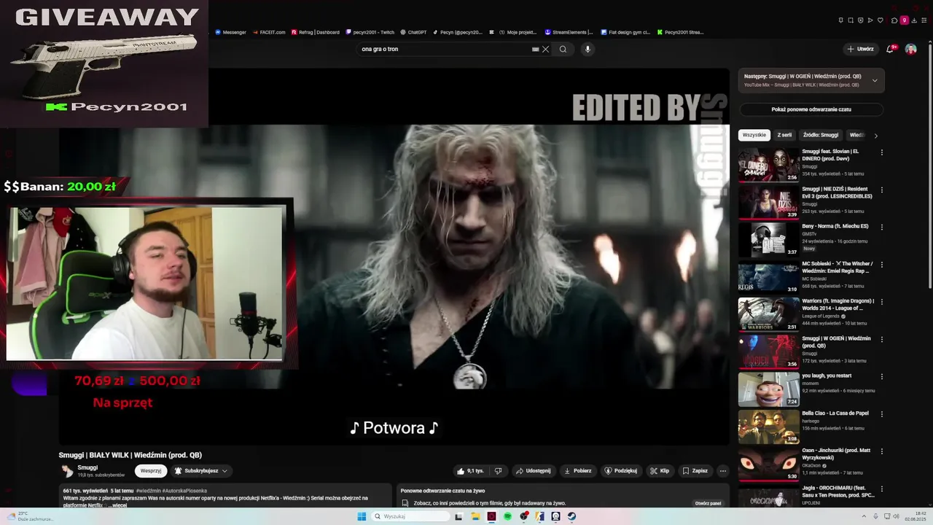Viewport: 933px width, 525px height.
Task: Open Smuggi NIE DZIŚ Resident Evil thumbnail
Action: tap(768, 202)
